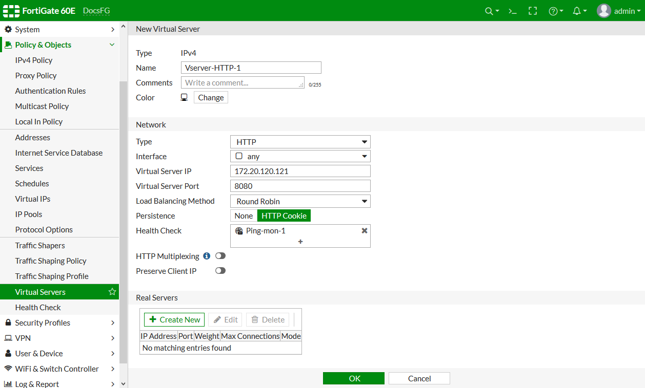Click the Change color button
645x388 pixels.
(x=211, y=98)
